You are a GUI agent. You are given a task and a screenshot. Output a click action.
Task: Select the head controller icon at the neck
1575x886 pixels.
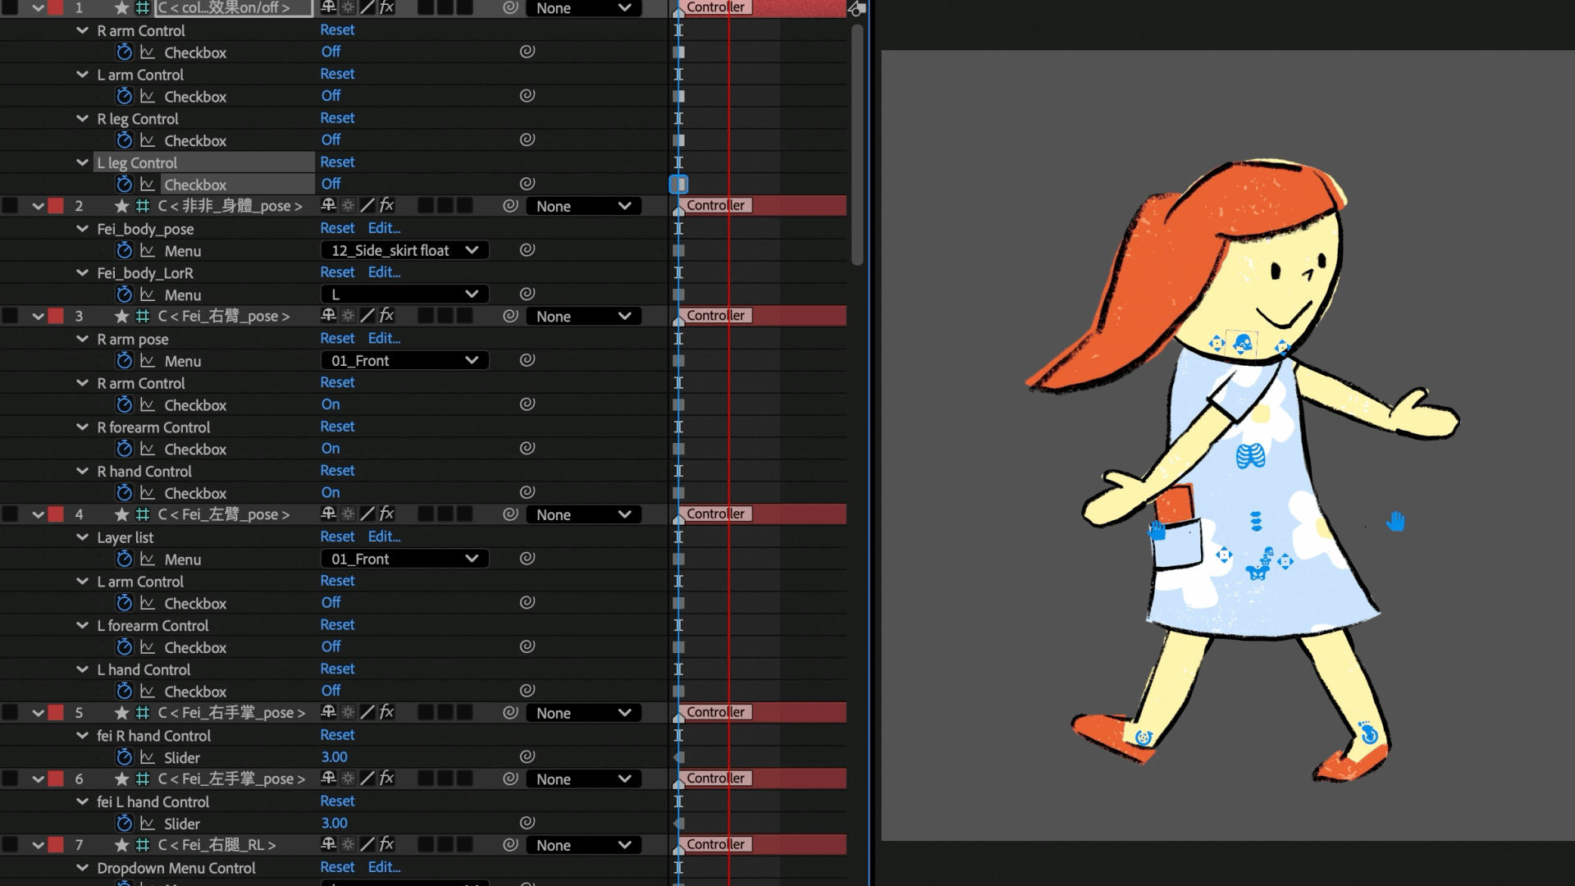[x=1243, y=344]
